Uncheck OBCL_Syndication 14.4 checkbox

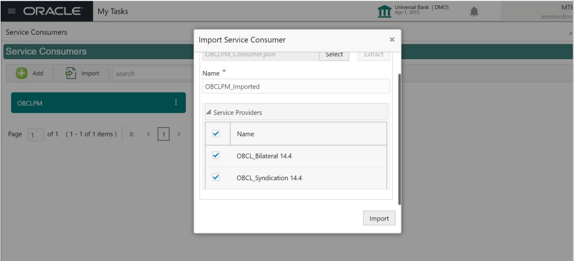pos(216,177)
